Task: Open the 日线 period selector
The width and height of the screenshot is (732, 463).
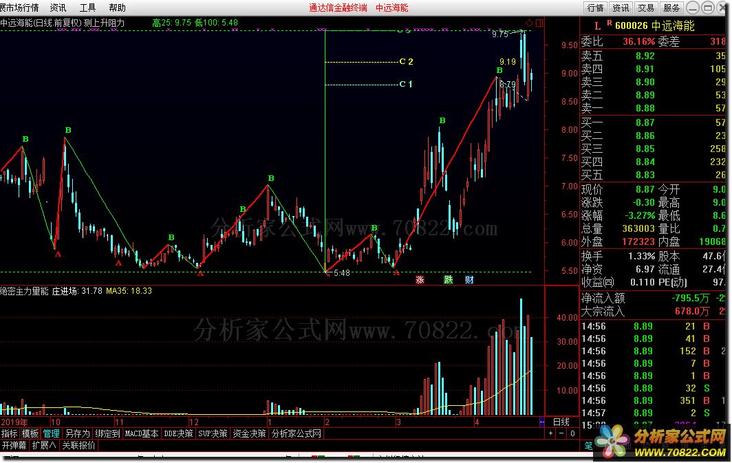Action: pyautogui.click(x=561, y=422)
